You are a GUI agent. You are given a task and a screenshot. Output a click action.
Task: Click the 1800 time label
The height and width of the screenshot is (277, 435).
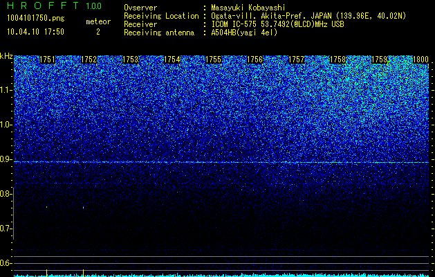(x=421, y=60)
